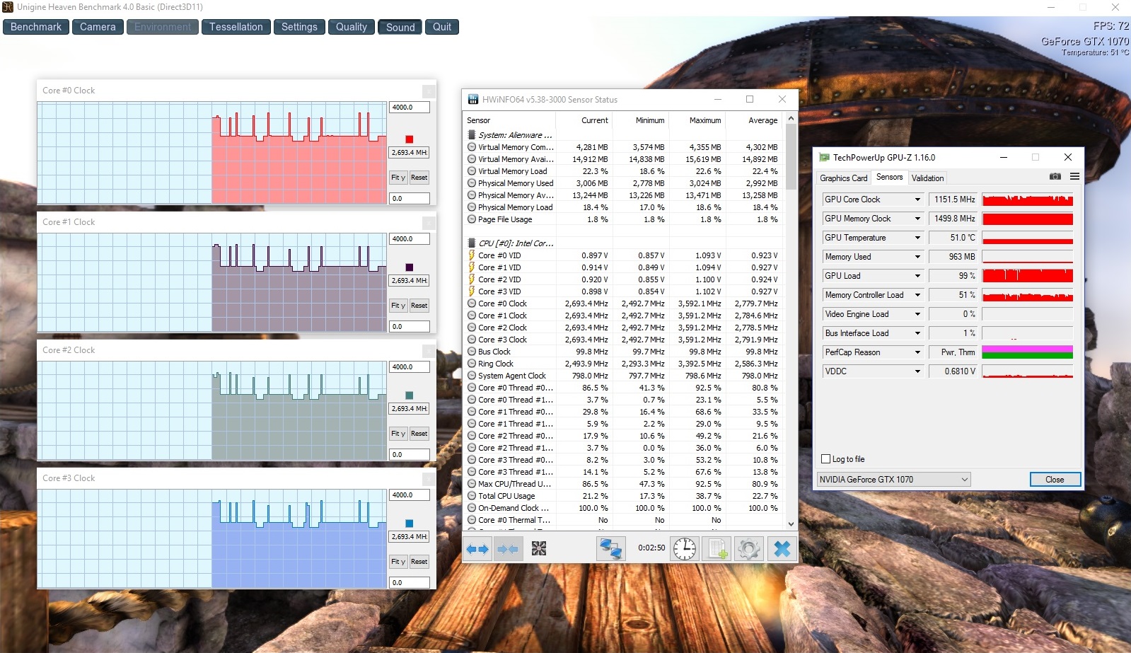This screenshot has width=1131, height=653.
Task: Enable GPU-Z Log to file checkbox
Action: tap(825, 459)
